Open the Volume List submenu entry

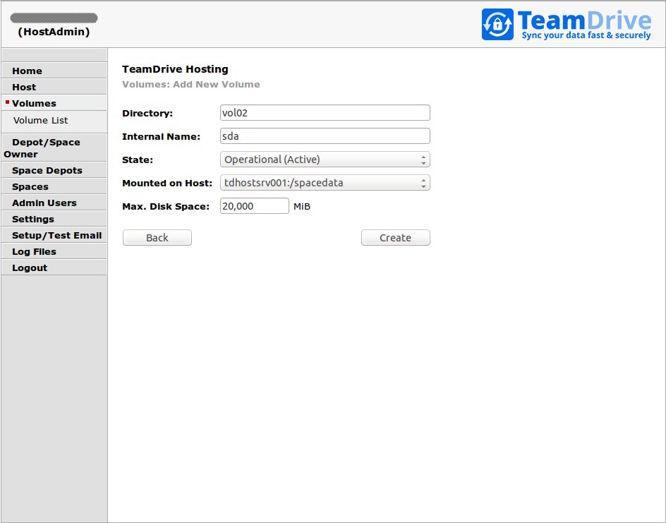click(x=40, y=120)
